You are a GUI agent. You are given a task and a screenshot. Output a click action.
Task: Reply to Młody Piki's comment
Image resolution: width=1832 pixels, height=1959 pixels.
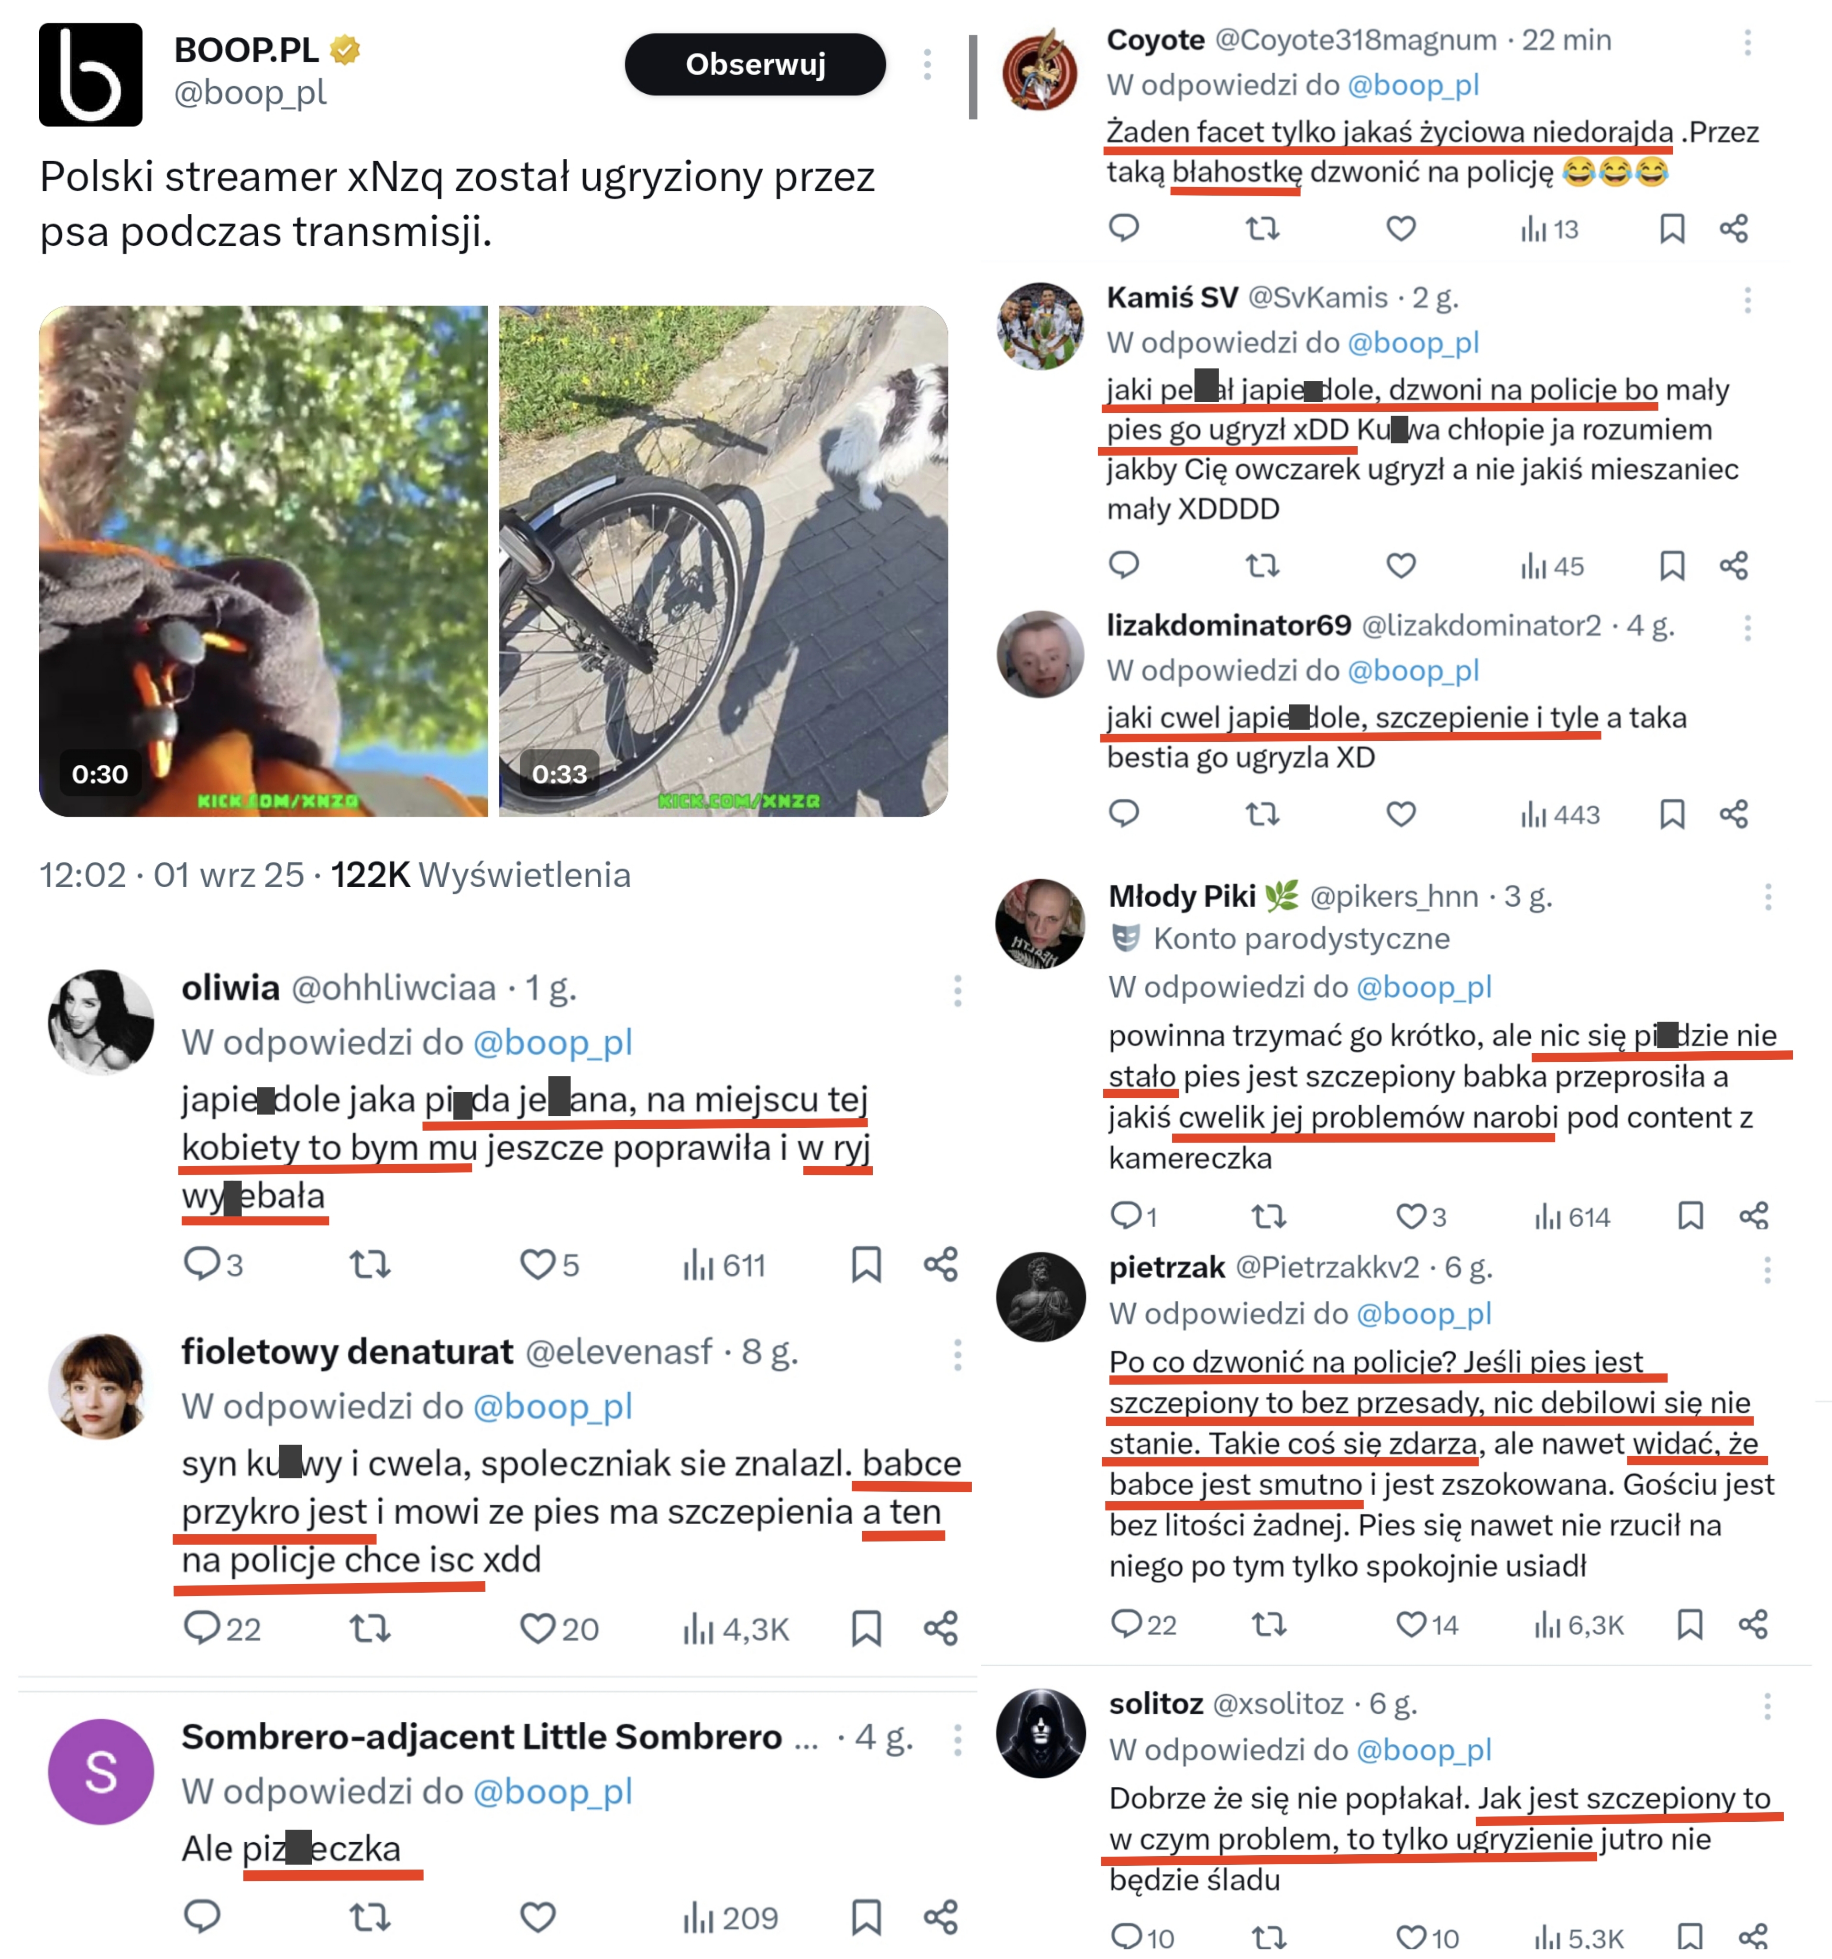click(x=1125, y=1216)
